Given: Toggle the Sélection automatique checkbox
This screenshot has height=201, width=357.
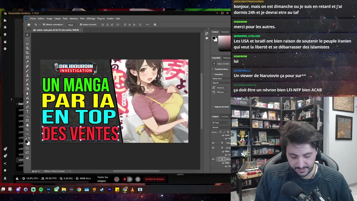Looking at the screenshot, I should pyautogui.click(x=44, y=25).
